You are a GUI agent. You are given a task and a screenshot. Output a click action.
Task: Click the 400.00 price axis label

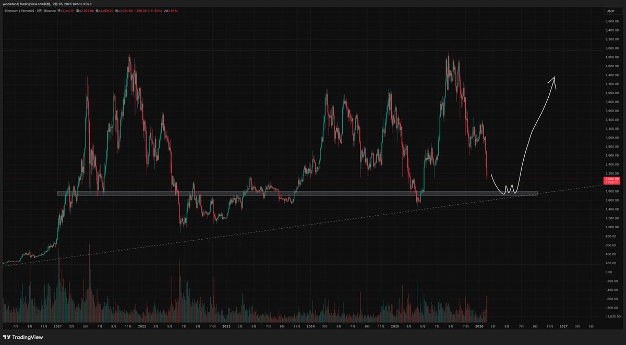611,254
